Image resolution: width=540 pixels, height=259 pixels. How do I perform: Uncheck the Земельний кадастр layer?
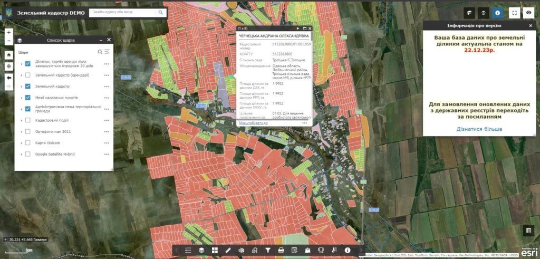coord(27,86)
